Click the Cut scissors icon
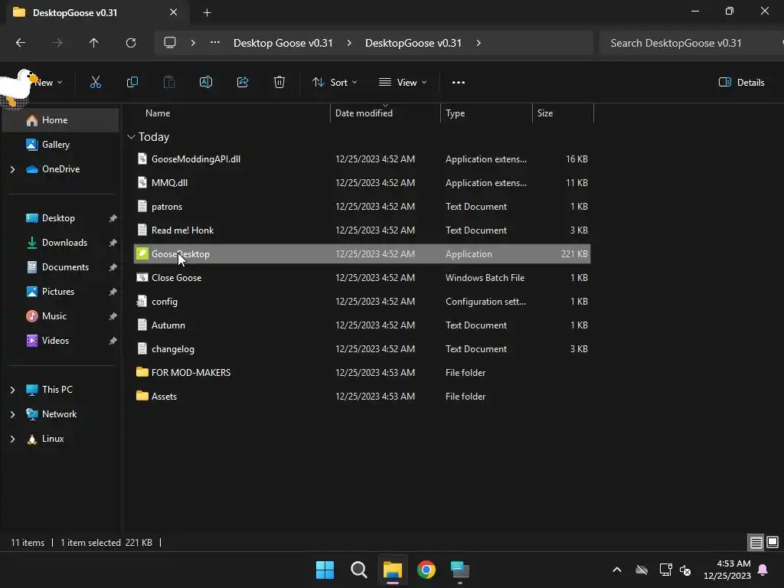The height and width of the screenshot is (588, 784). (x=95, y=83)
